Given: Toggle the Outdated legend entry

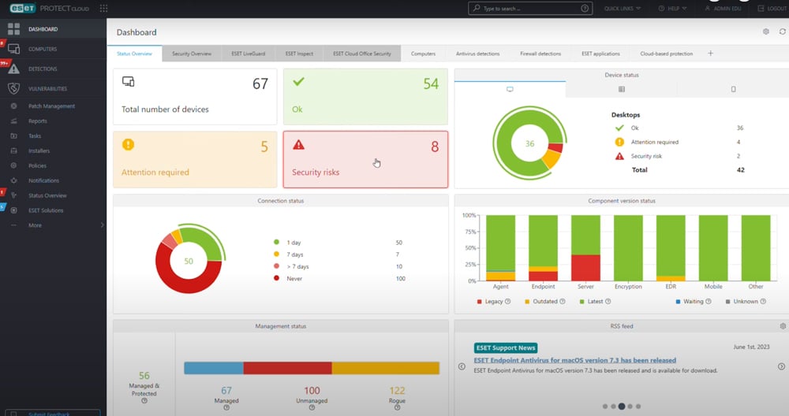Looking at the screenshot, I should 544,301.
